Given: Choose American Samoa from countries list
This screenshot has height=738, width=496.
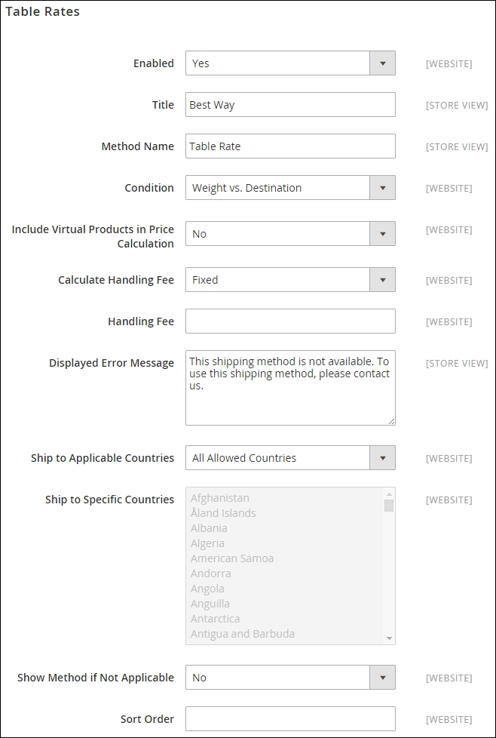Looking at the screenshot, I should 232,558.
